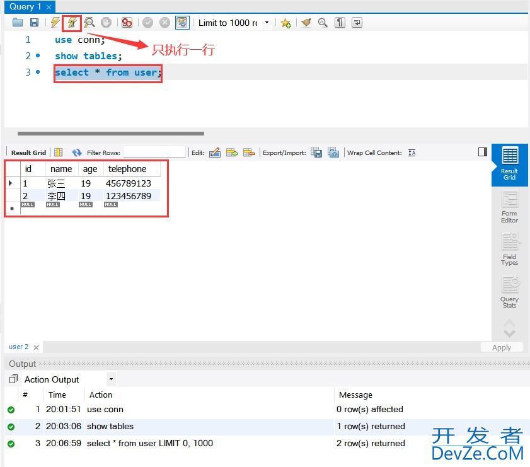Screen dimensions: 530x467
Task: Open a SQL script file folder icon
Action: [17, 23]
